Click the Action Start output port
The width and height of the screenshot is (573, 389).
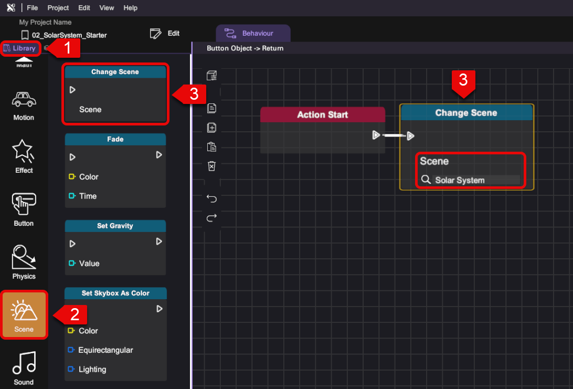(x=376, y=135)
